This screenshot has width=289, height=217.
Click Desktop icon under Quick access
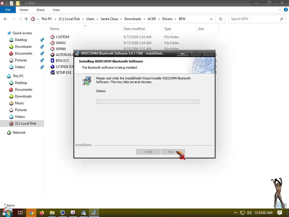(11, 40)
